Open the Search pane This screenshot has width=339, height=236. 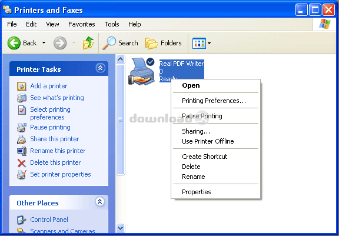click(x=120, y=43)
